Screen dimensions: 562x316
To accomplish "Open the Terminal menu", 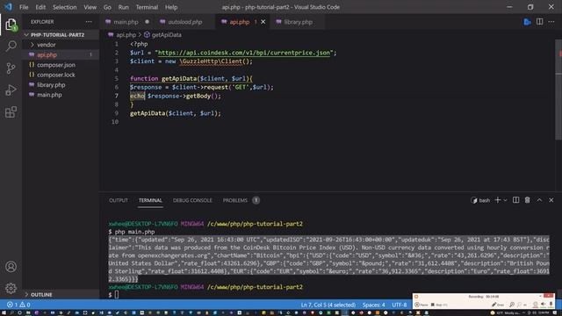I will 147,7.
